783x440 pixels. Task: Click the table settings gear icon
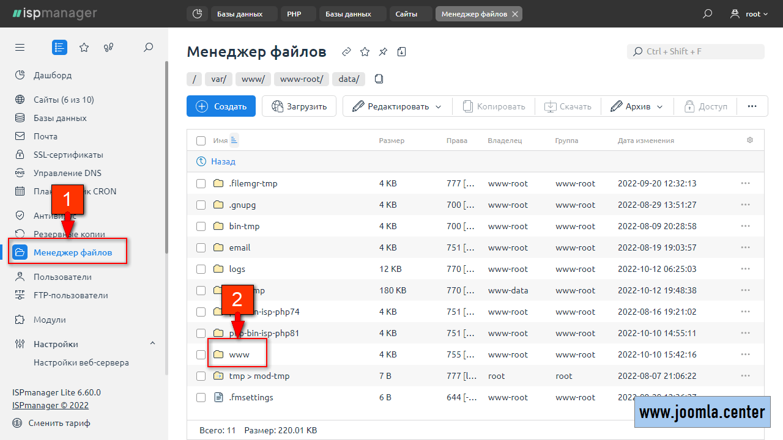750,141
